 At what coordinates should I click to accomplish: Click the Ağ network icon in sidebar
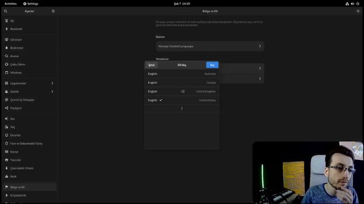coord(6,20)
